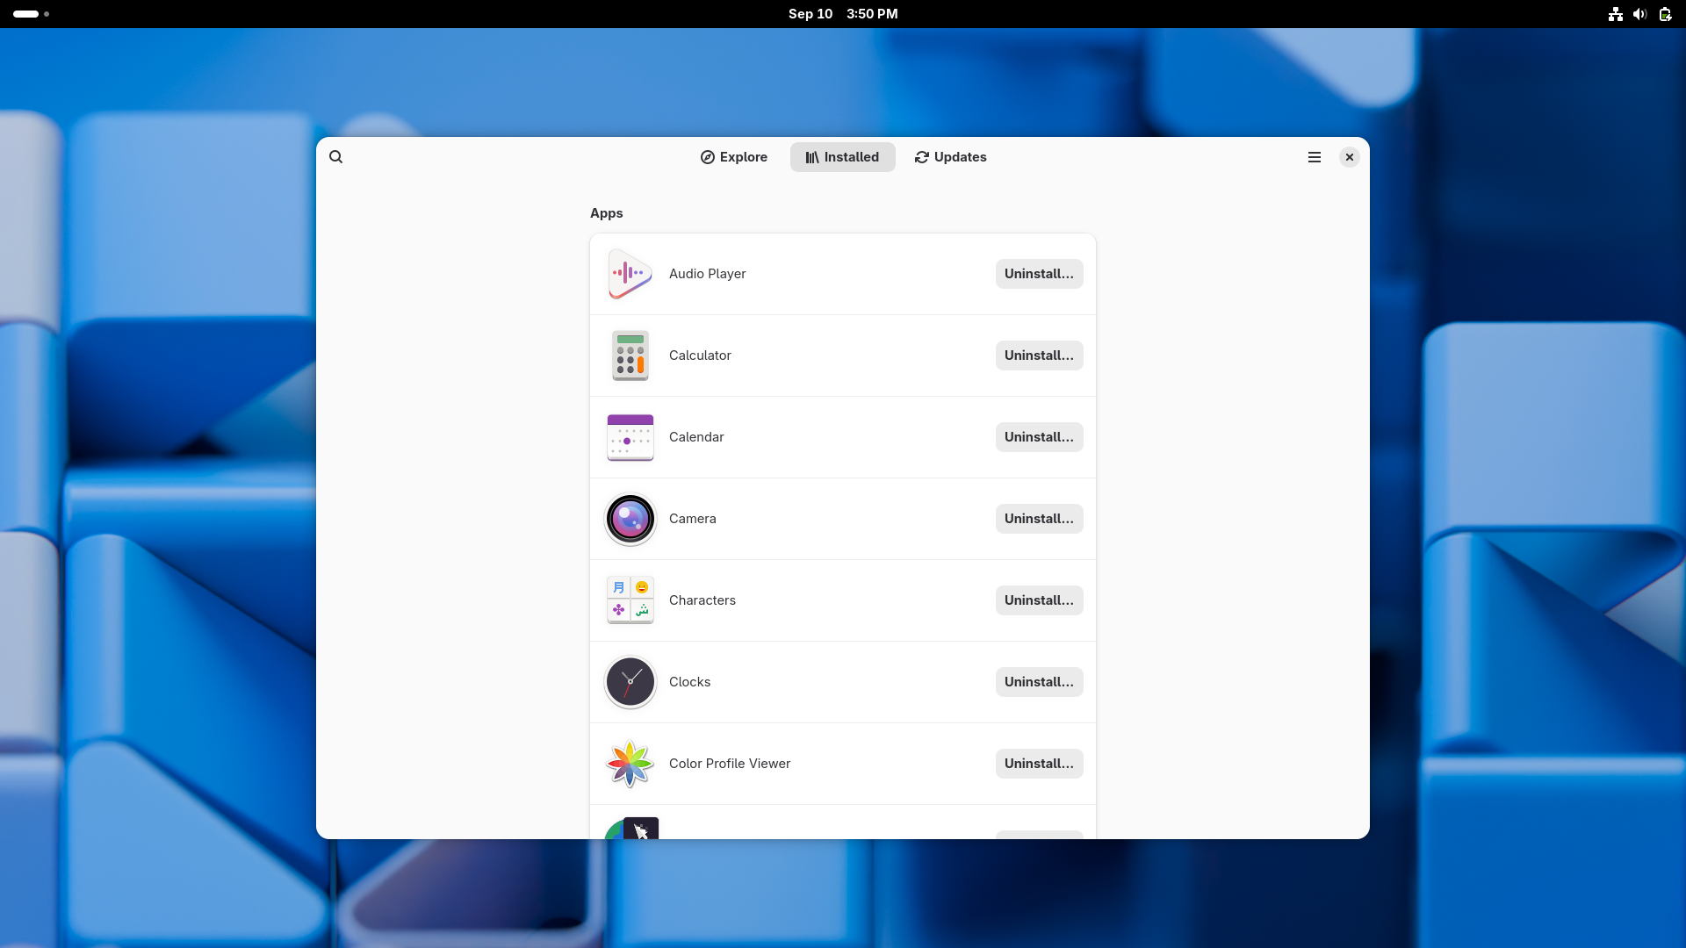This screenshot has height=948, width=1686.
Task: Select the Installed tab
Action: click(x=842, y=157)
